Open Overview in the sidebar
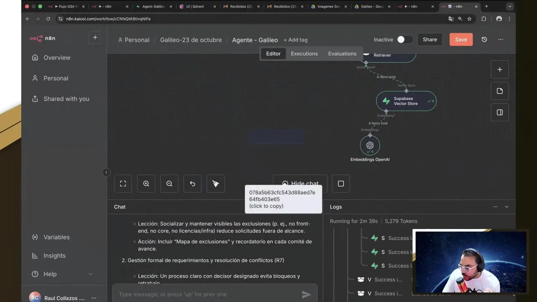This screenshot has height=302, width=537. [57, 57]
